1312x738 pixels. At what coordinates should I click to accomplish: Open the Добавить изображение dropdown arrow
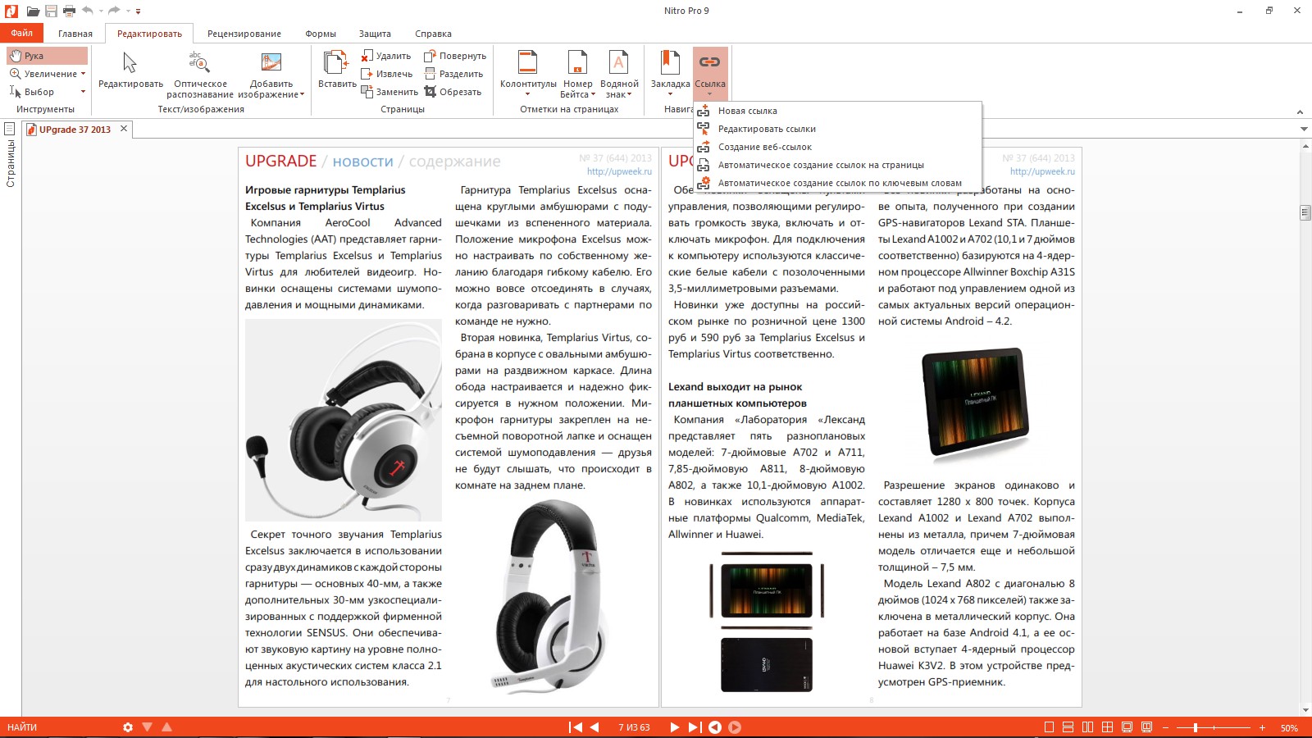coord(302,95)
